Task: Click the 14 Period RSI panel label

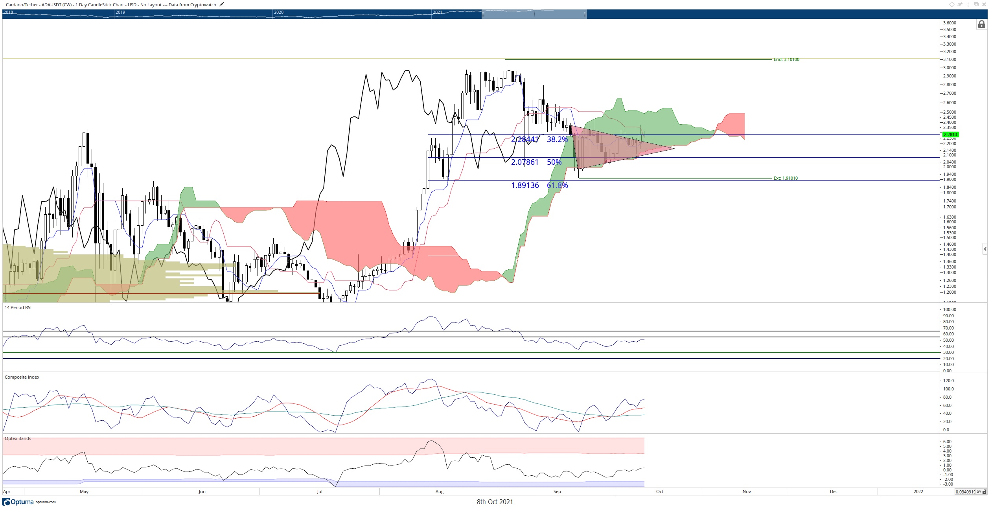Action: [18, 307]
